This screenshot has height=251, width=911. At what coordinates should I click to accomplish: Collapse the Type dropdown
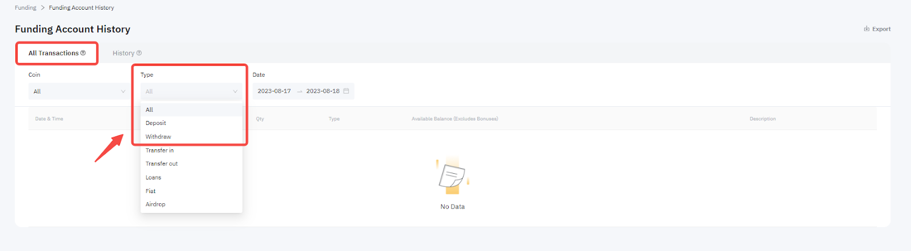[x=191, y=91]
